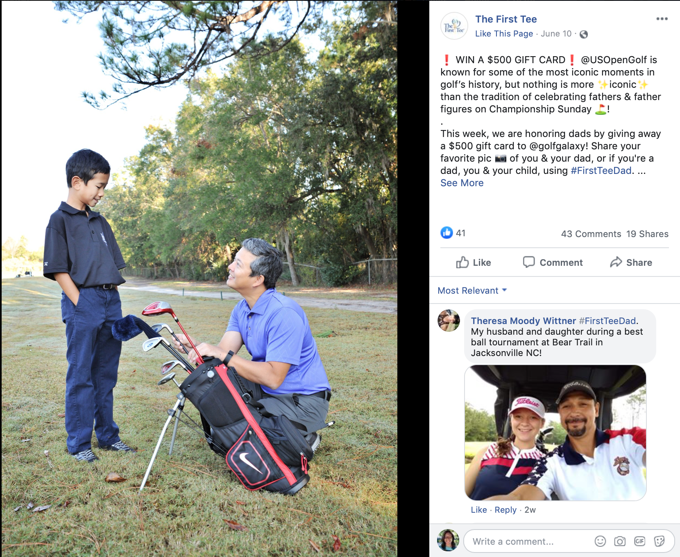Open the Most Relevant sort dropdown
680x557 pixels.
472,290
